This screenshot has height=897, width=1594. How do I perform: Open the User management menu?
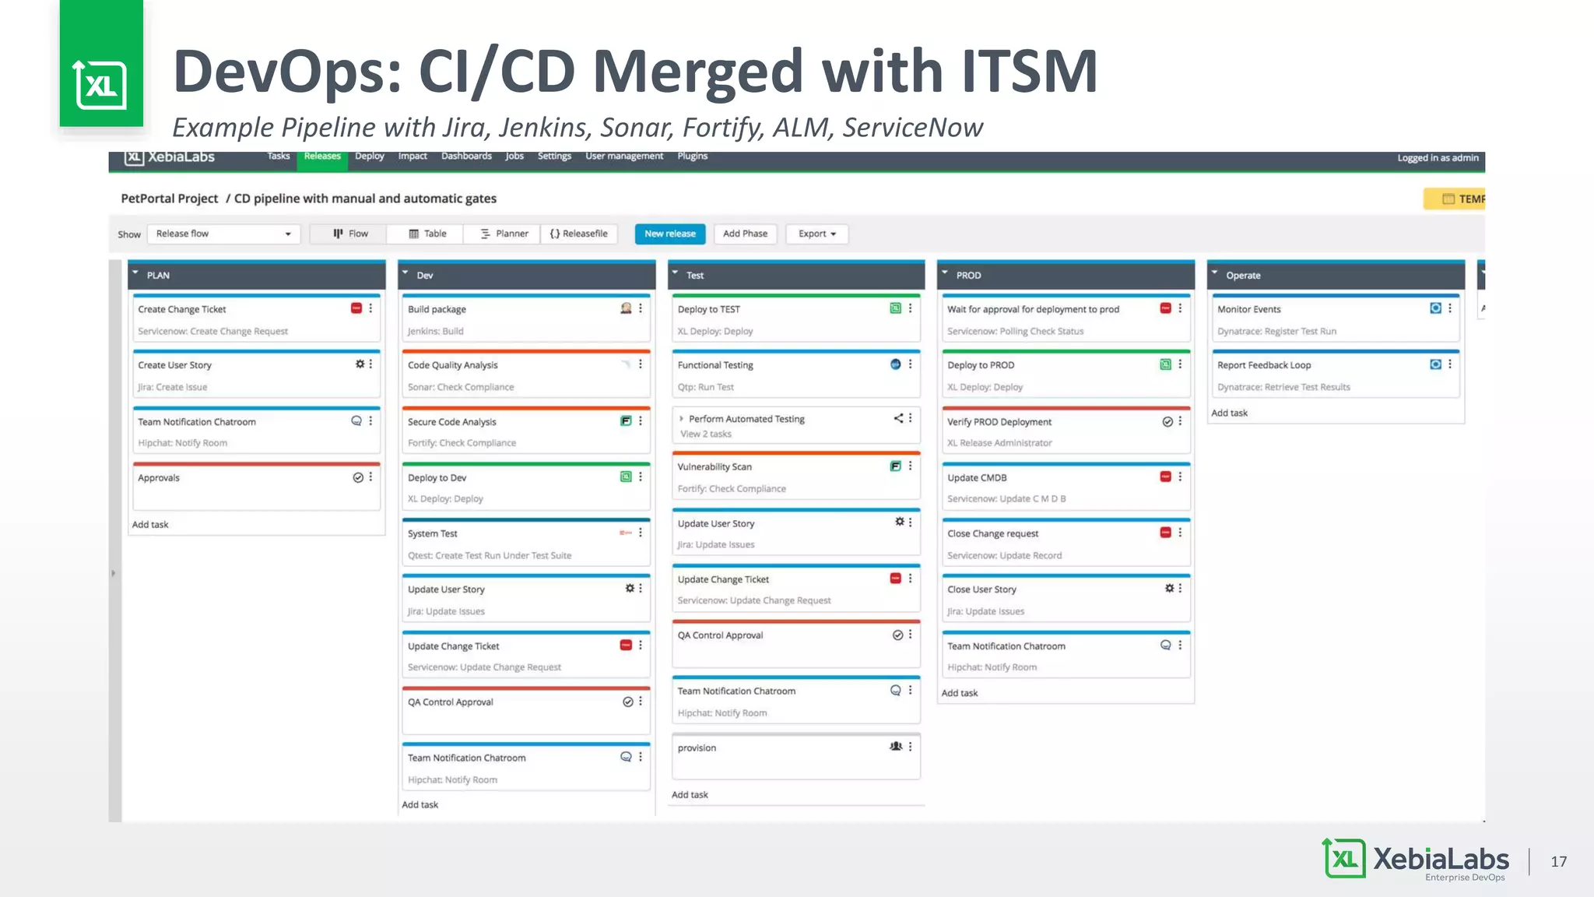[624, 157]
